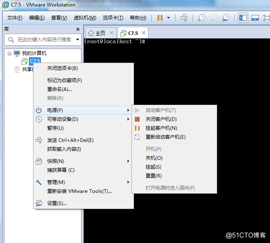This screenshot has width=270, height=243.
Task: Open the 电源(P) submenu entry
Action: click(x=83, y=110)
